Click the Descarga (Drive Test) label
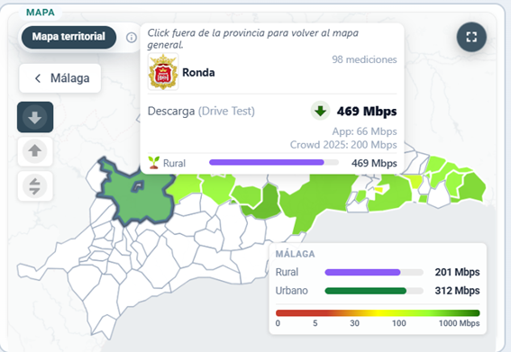The image size is (511, 352). pos(201,112)
